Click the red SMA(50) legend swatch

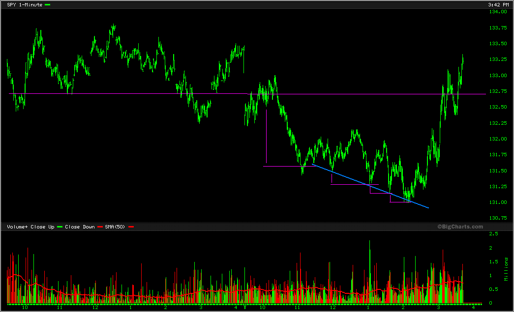(x=131, y=227)
